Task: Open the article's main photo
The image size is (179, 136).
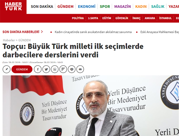Action: coord(91,106)
